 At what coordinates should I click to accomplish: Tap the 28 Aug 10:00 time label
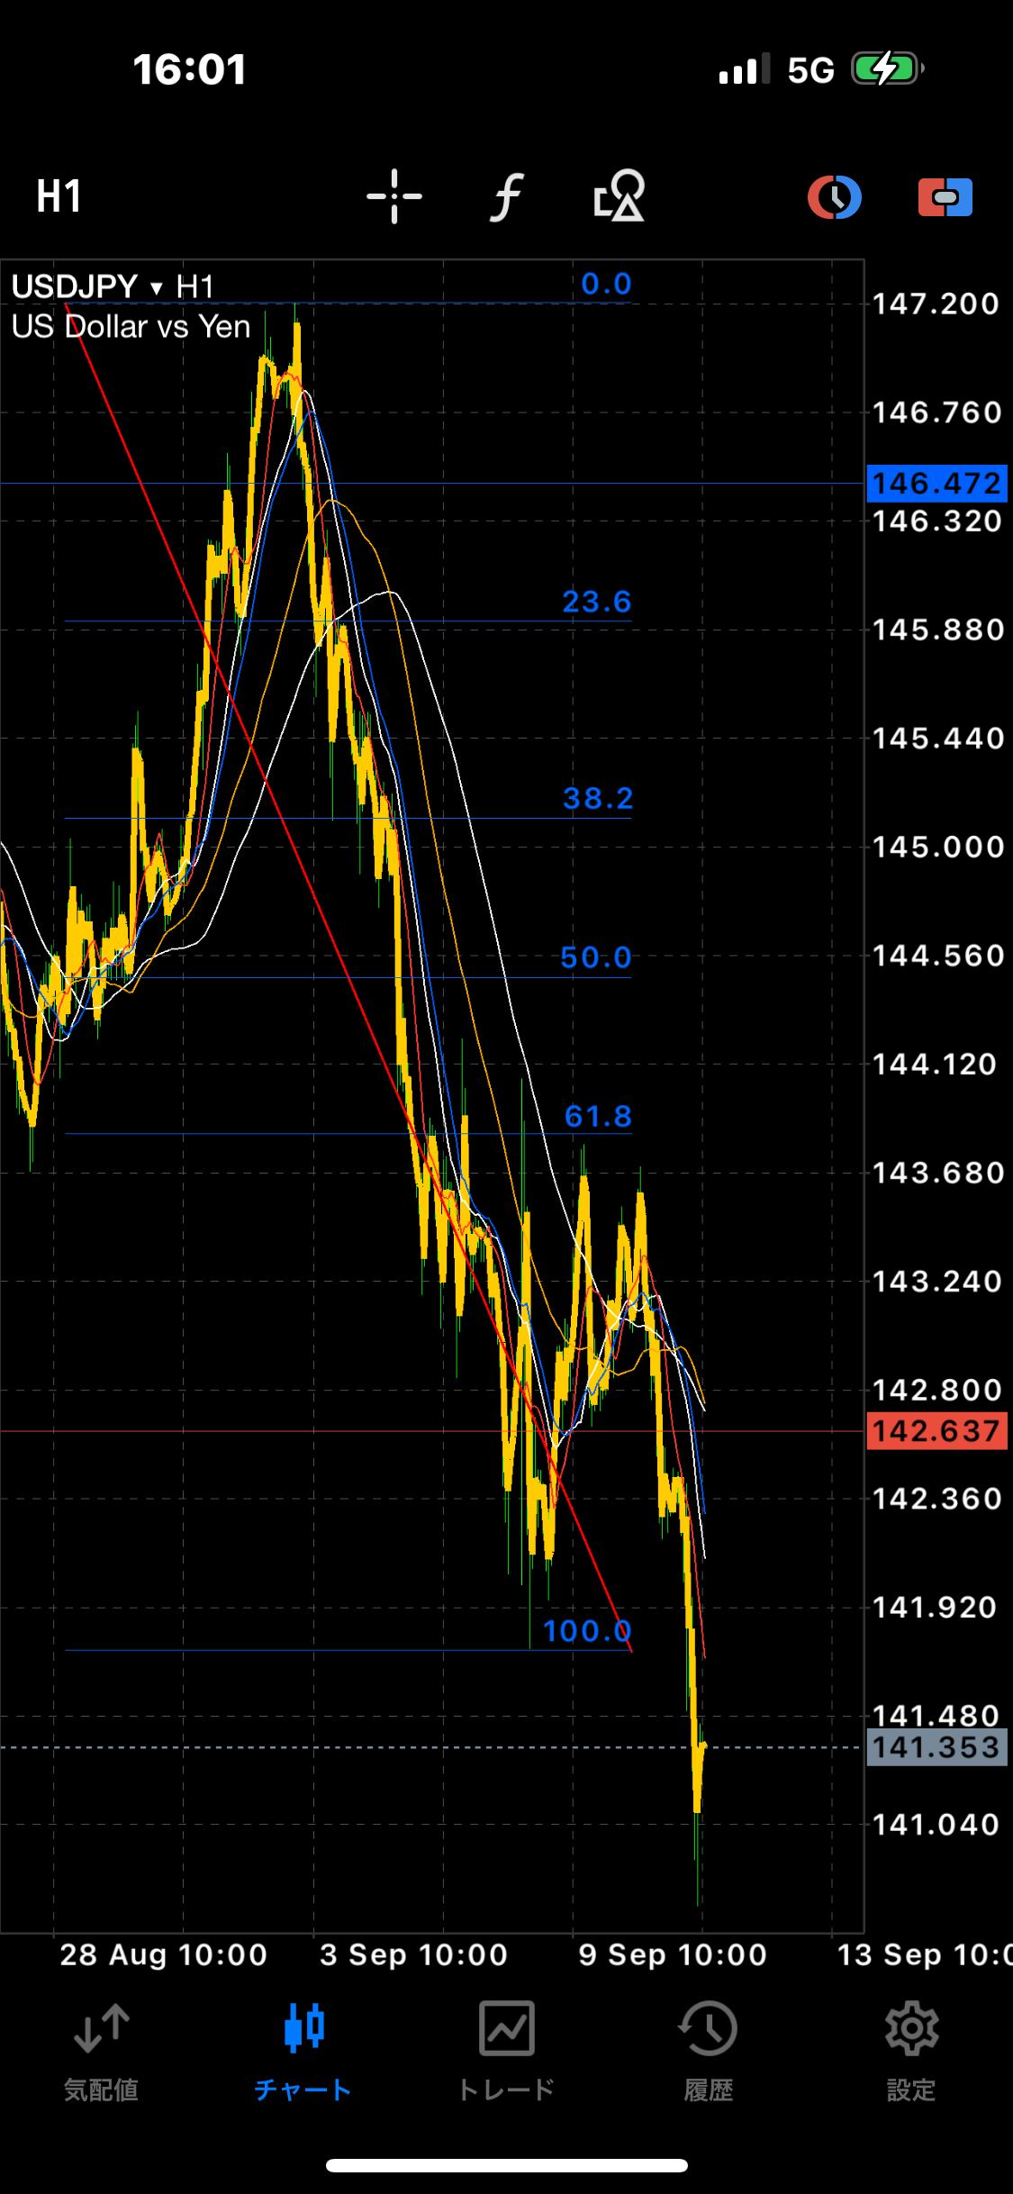[x=163, y=1954]
